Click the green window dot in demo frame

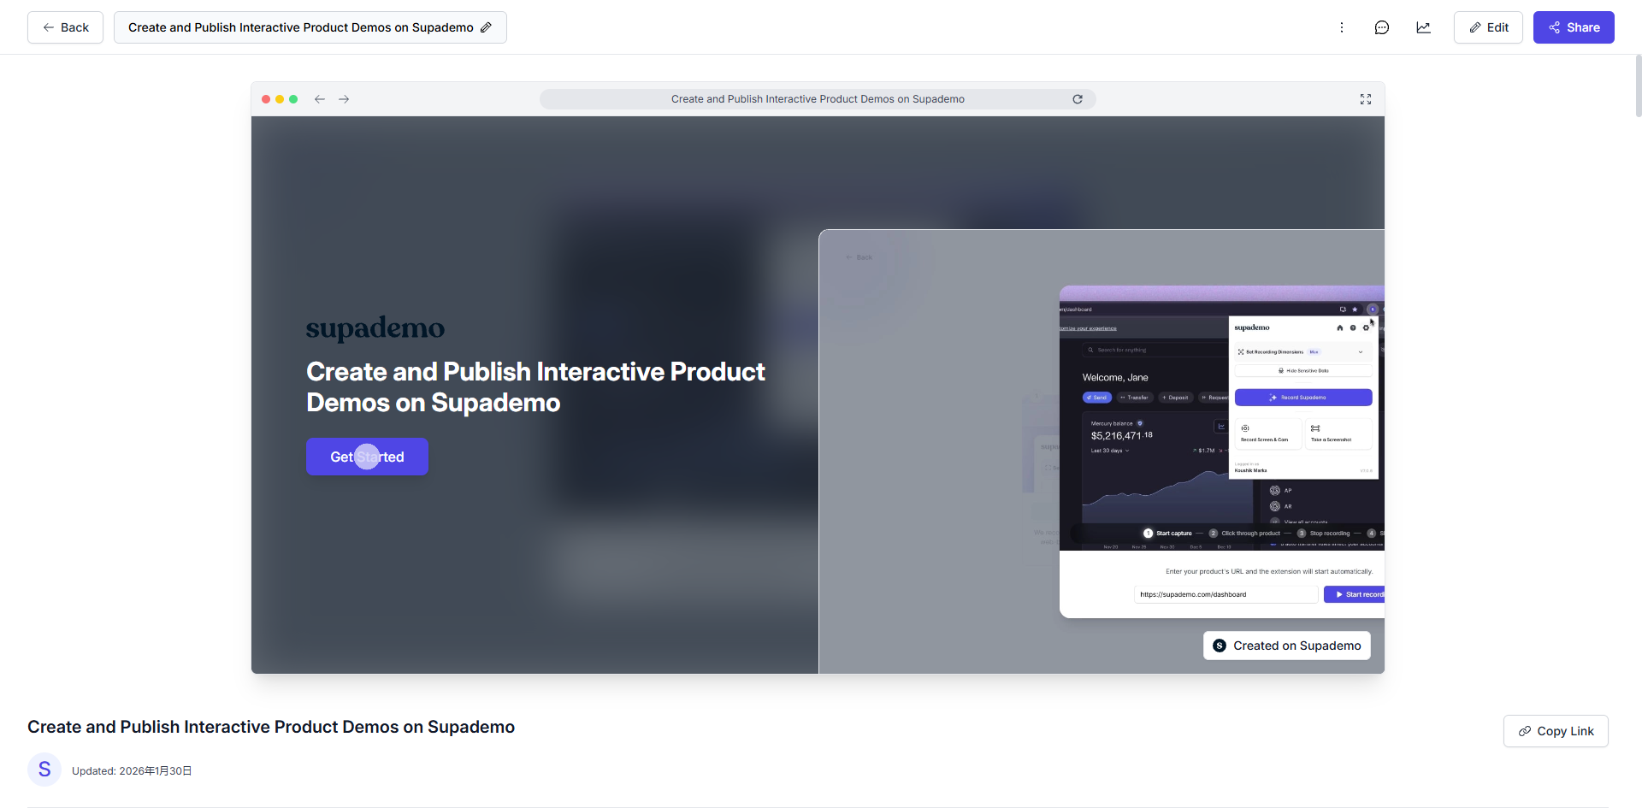pyautogui.click(x=293, y=99)
